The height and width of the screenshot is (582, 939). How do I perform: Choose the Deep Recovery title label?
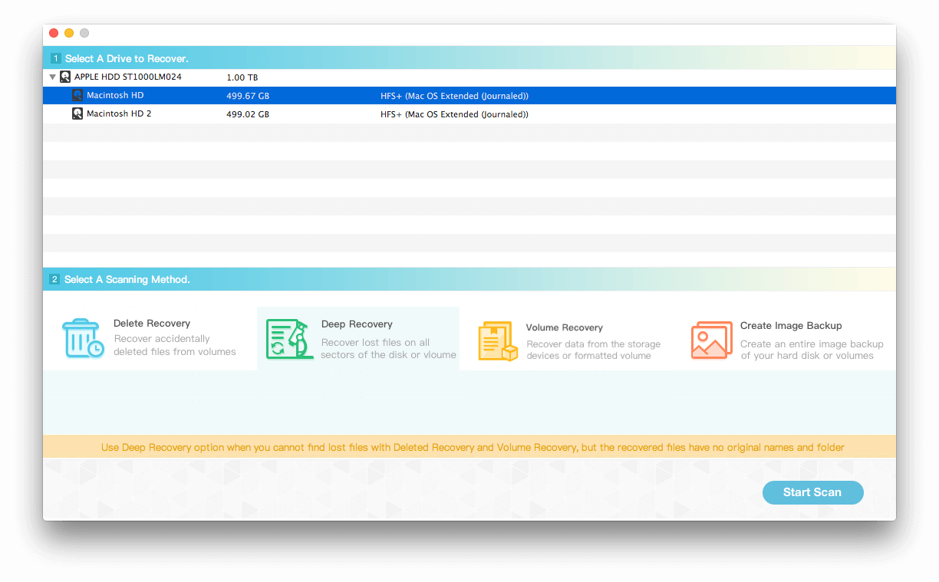click(357, 324)
